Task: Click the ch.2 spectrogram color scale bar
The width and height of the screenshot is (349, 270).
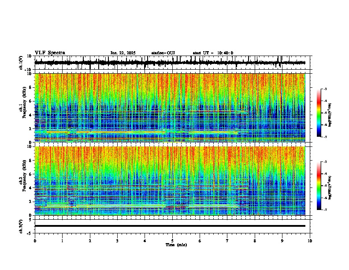Action: pos(319,186)
